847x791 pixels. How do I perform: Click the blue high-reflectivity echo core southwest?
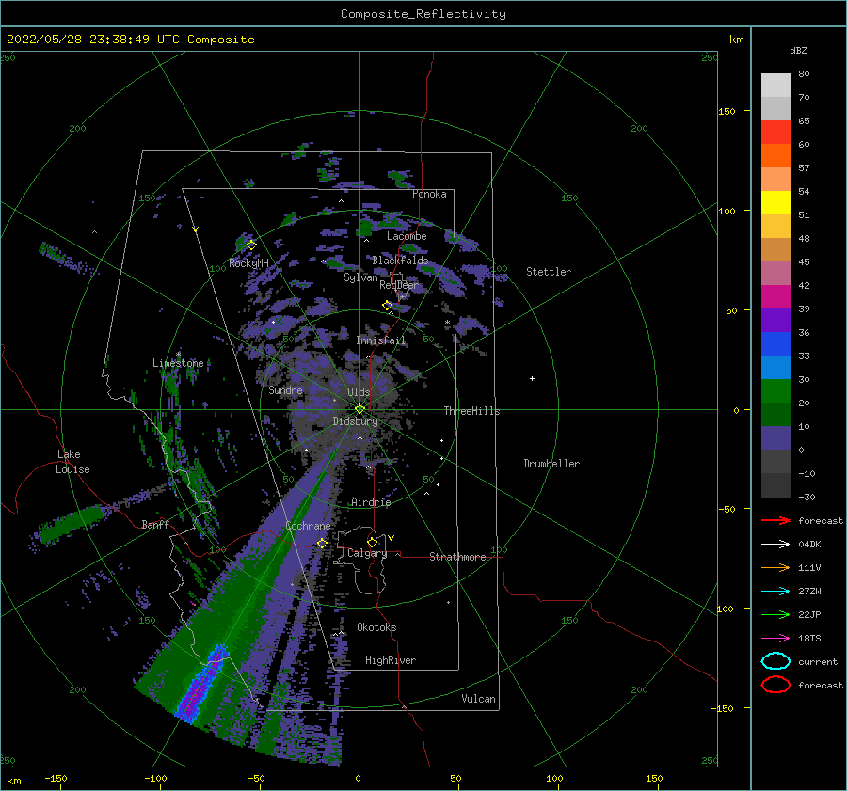point(202,683)
